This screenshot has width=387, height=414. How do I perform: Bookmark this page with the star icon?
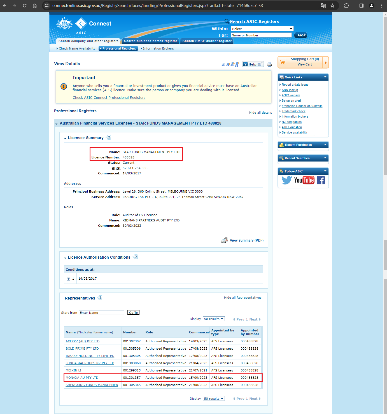pos(332,6)
